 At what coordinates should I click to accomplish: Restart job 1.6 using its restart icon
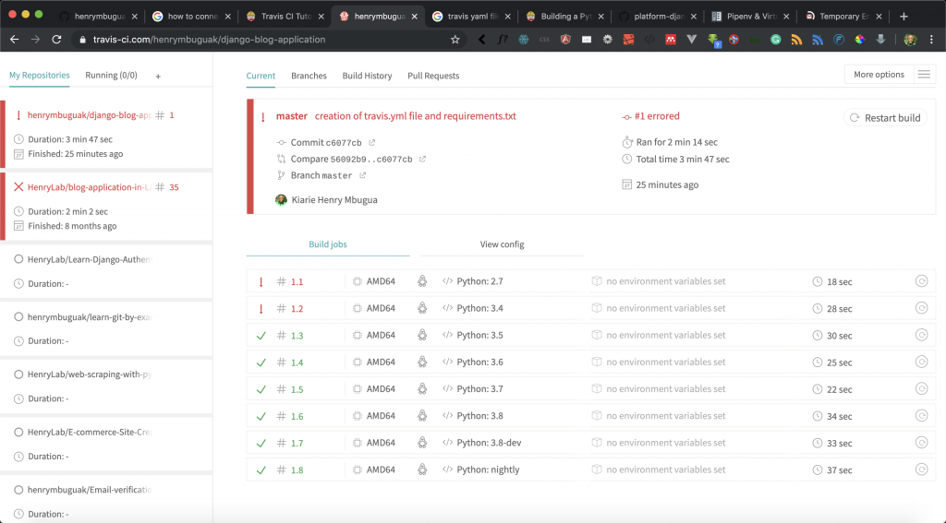click(x=921, y=416)
